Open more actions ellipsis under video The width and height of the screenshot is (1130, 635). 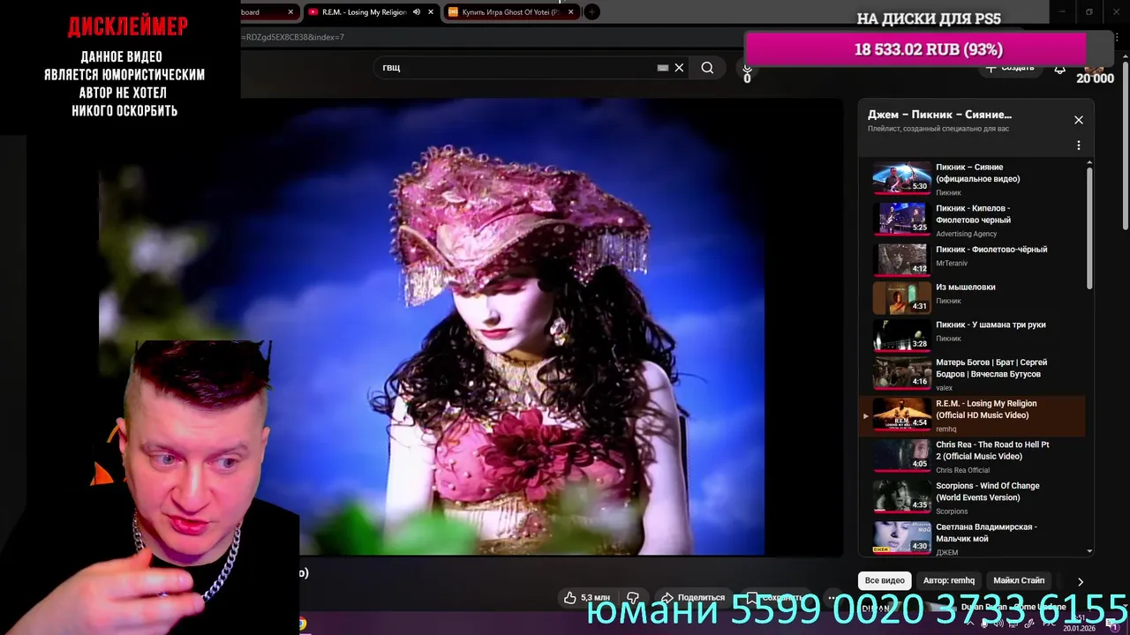point(832,598)
